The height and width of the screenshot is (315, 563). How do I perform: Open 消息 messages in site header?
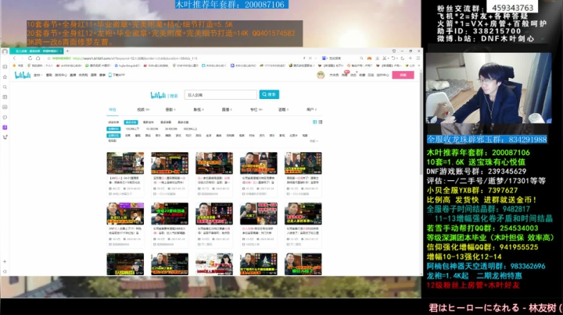click(344, 75)
